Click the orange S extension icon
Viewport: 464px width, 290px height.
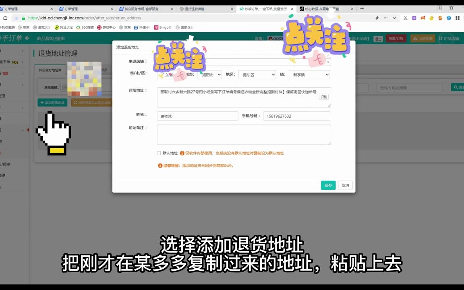click(440, 18)
